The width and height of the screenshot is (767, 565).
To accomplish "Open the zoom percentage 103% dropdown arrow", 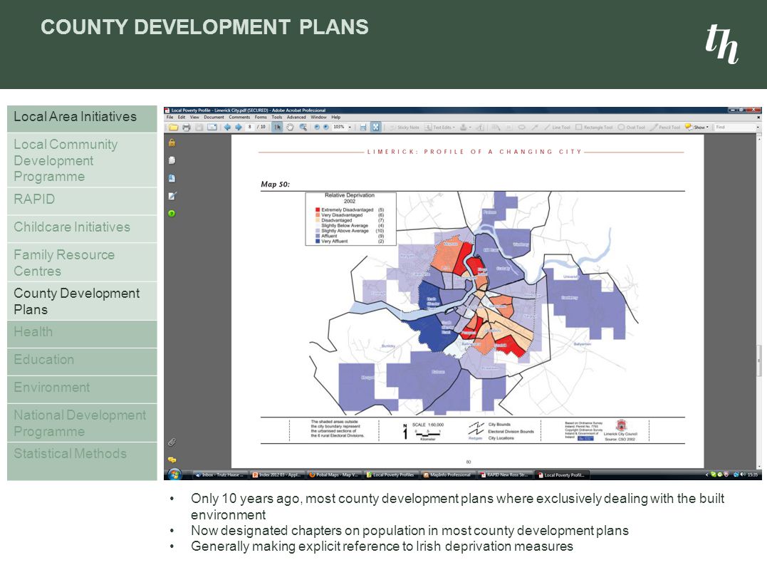I will click(x=350, y=128).
